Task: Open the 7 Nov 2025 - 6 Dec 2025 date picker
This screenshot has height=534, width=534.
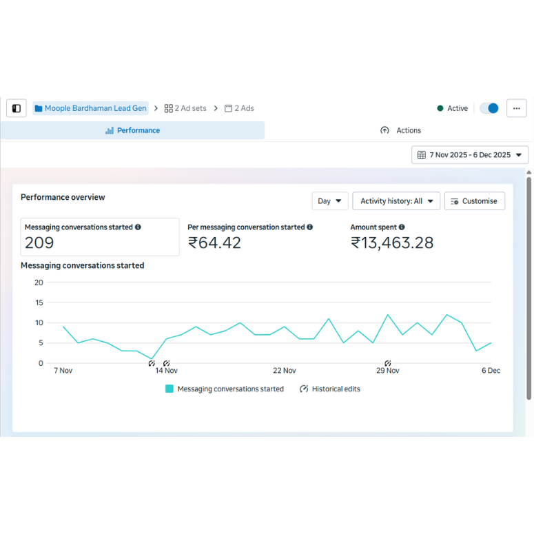Action: (x=470, y=155)
